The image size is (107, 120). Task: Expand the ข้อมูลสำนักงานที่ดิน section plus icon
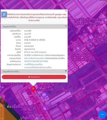coord(66,71)
